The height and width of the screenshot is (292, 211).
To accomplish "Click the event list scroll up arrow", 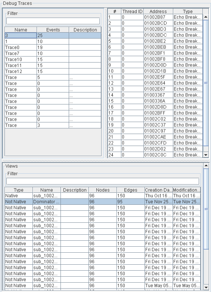I will coord(206,17).
